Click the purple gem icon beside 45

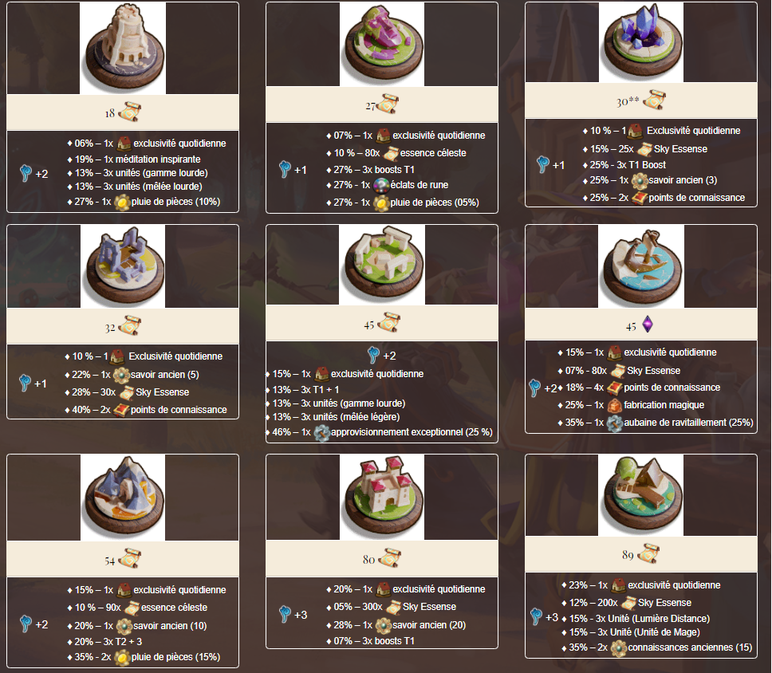(x=648, y=324)
